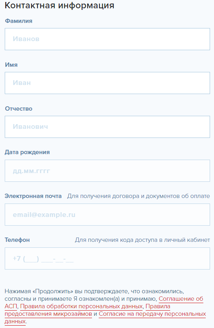Click the Телефон +7 number field
Viewport: 214px width, 328px height.
[x=107, y=258]
